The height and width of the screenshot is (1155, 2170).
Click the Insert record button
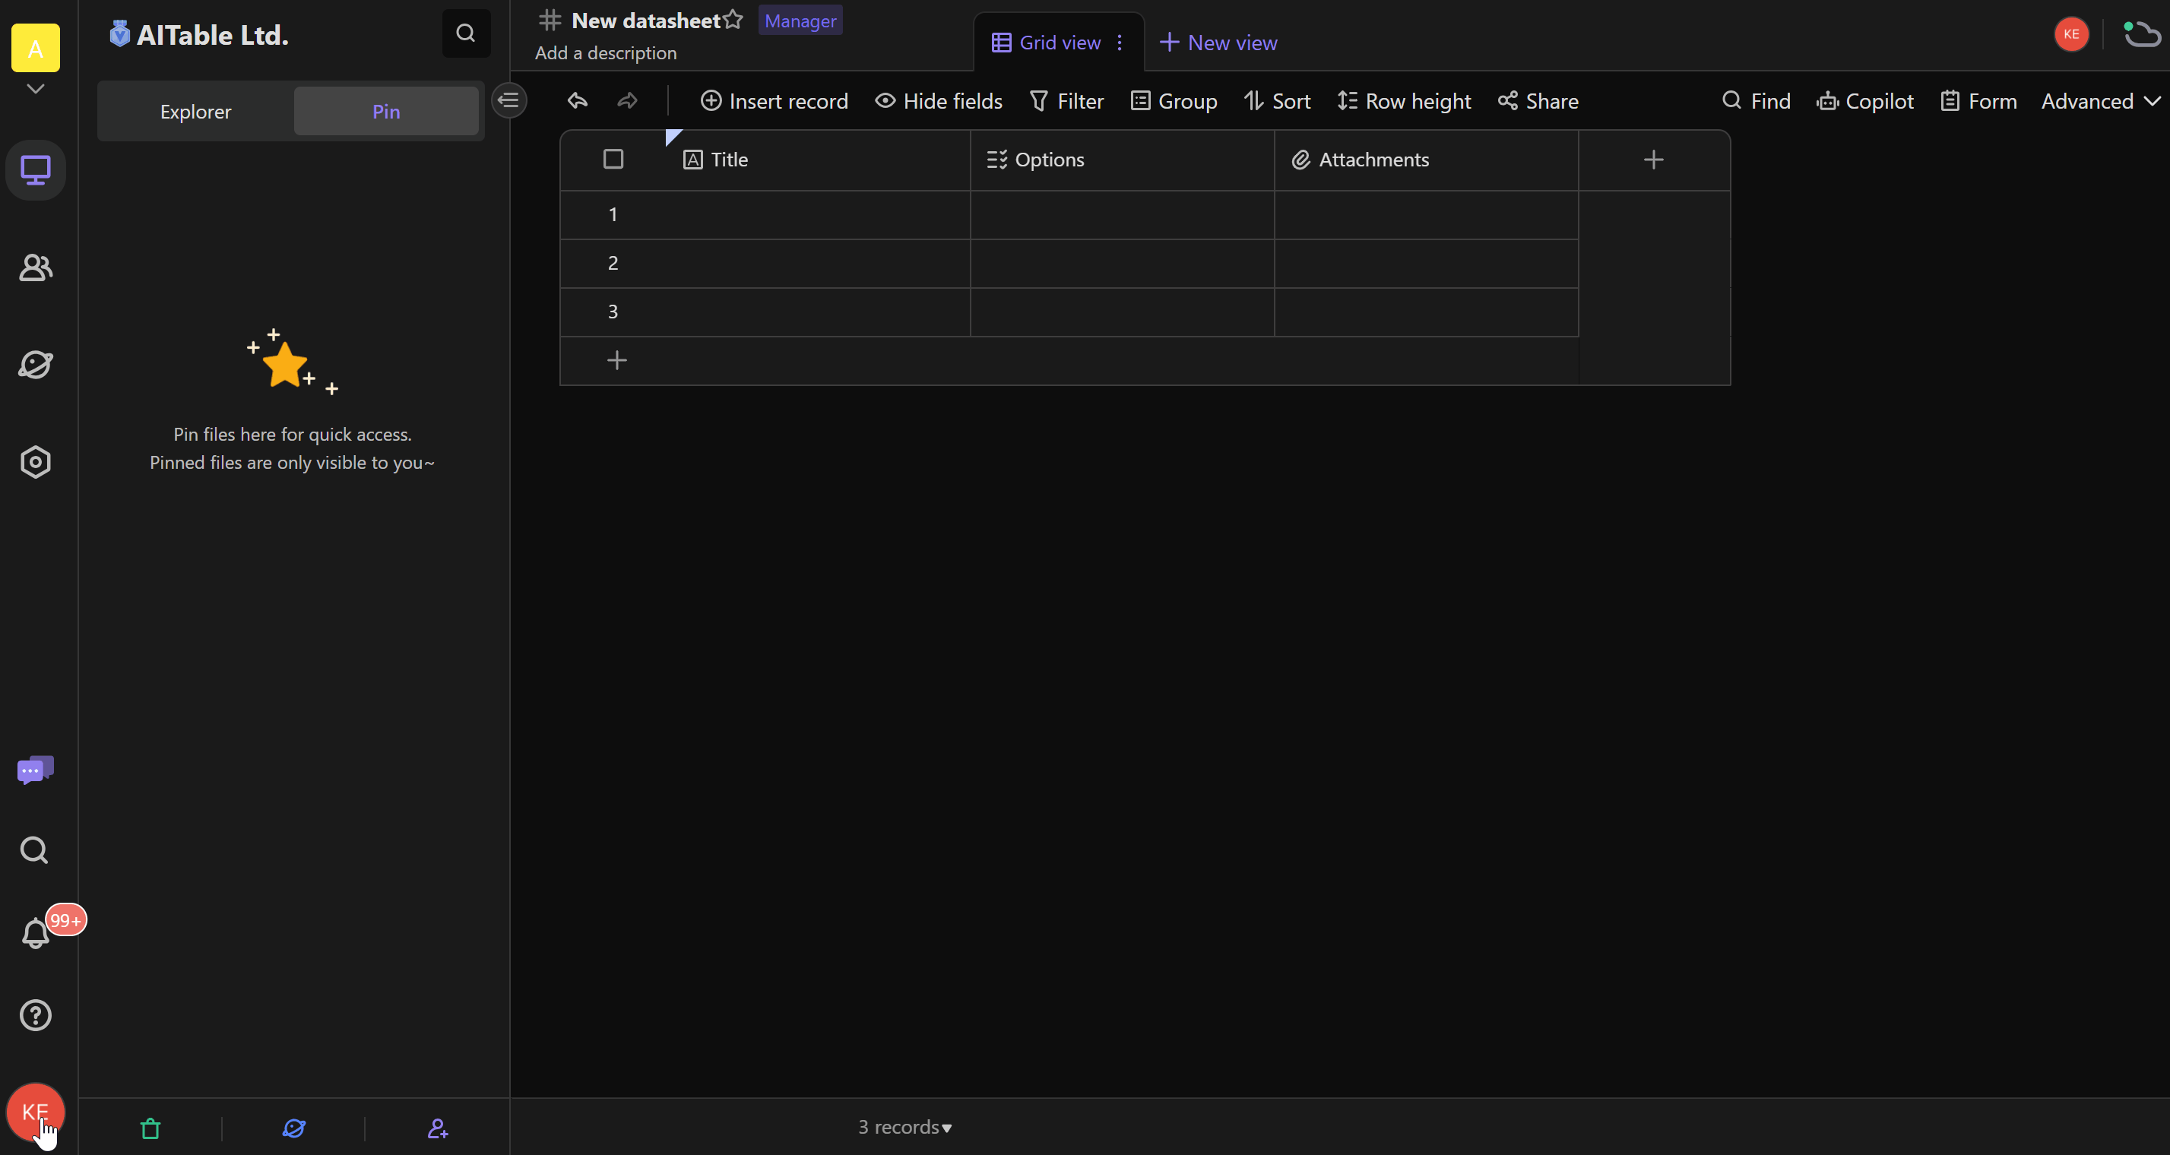coord(775,100)
